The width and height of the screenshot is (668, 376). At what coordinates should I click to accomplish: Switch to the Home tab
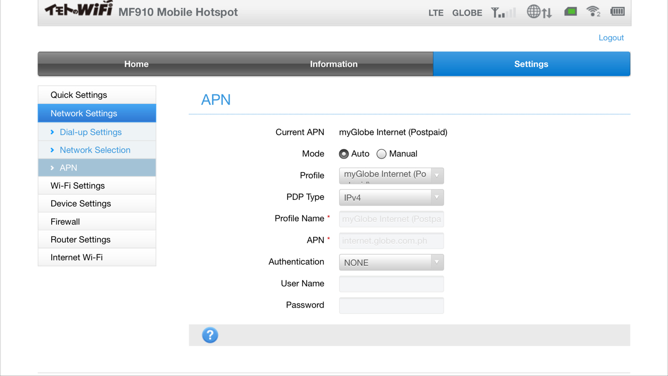[x=136, y=64]
